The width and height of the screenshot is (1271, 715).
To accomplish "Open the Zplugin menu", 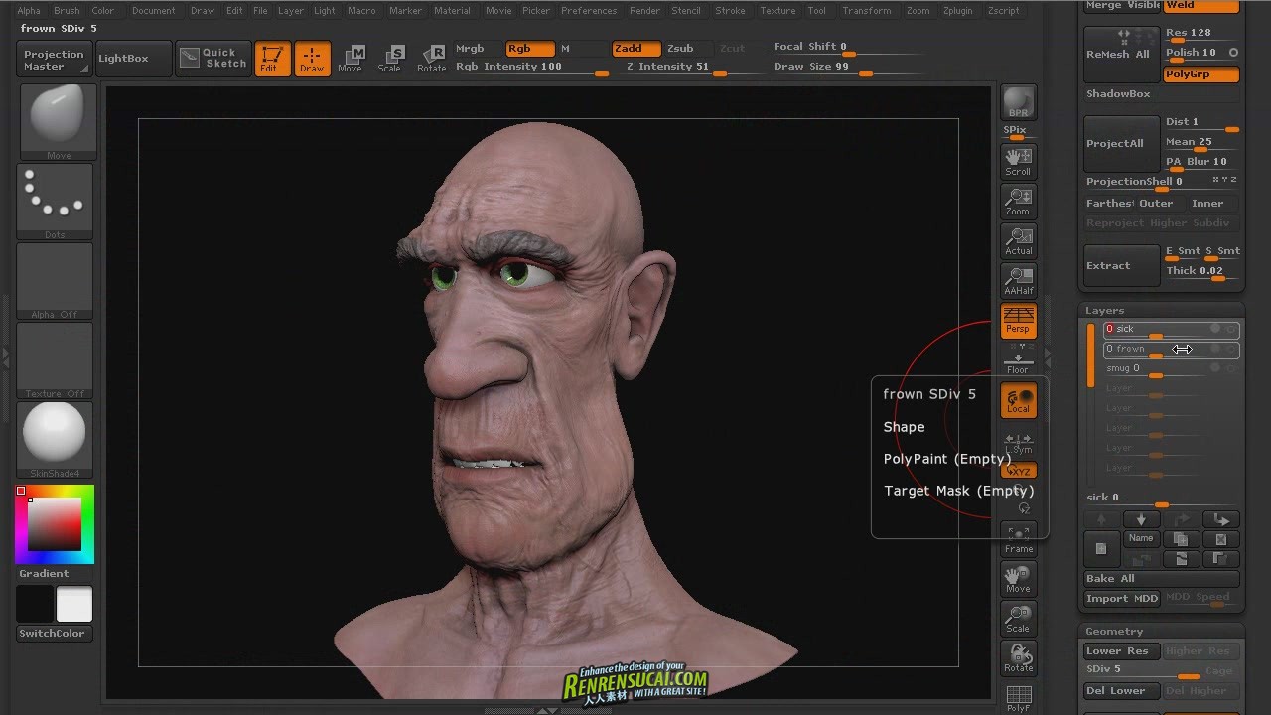I will [958, 11].
